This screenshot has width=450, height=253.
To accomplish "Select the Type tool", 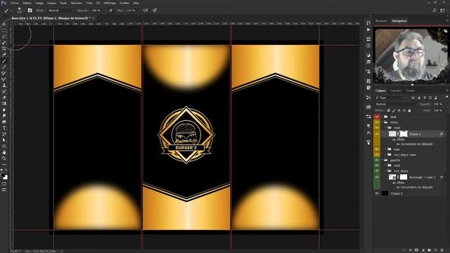I will tap(4, 128).
